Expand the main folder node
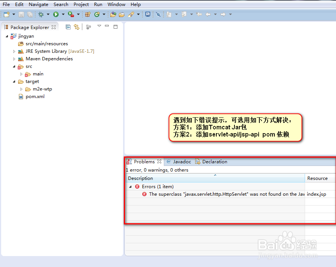 pos(21,74)
